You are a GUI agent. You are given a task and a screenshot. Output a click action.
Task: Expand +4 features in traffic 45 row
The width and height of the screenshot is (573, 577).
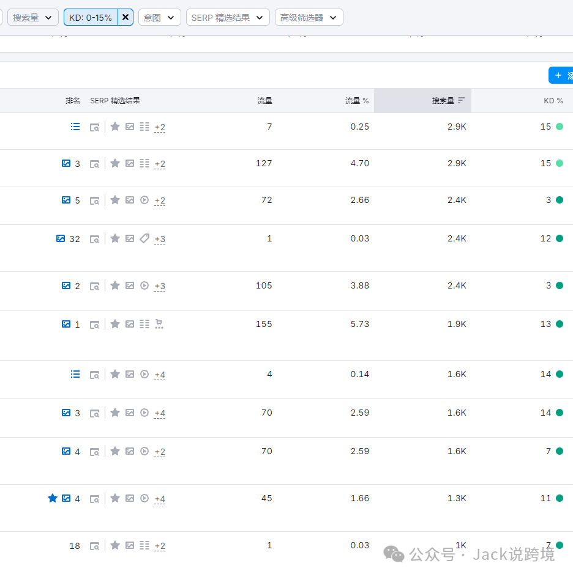160,499
